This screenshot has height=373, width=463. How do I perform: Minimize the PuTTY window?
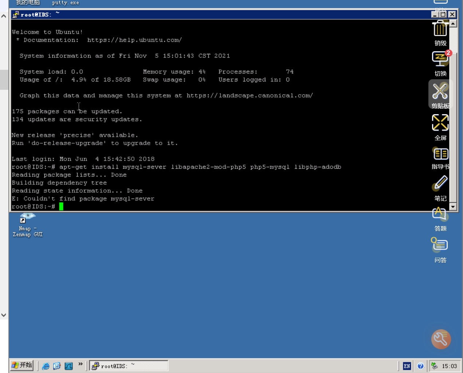435,15
